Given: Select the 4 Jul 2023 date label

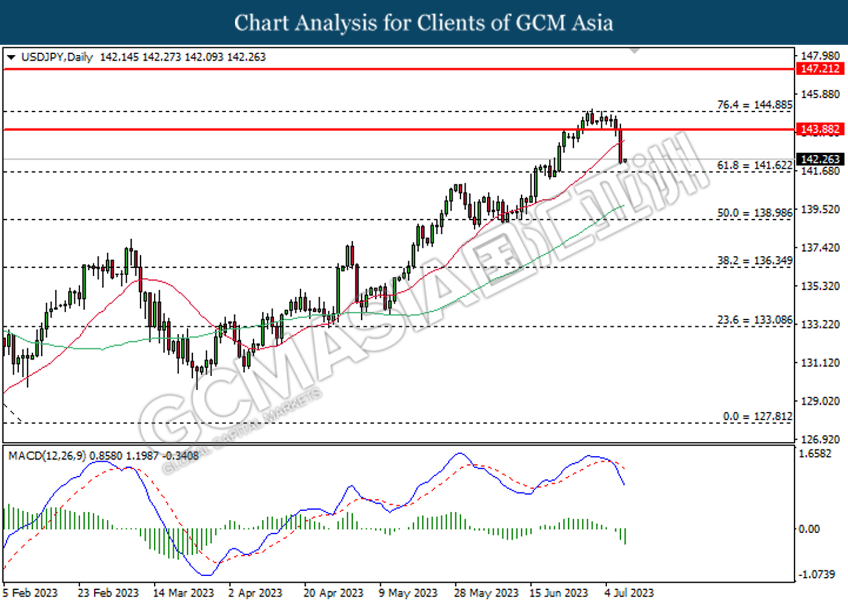Looking at the screenshot, I should (629, 593).
